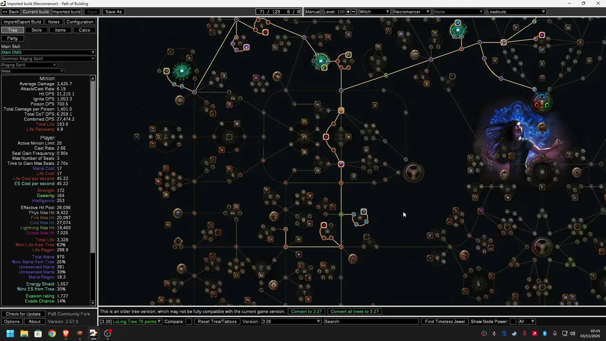Click the microphone tray icon beside Bluetooth
This screenshot has height=341, width=606.
coord(554,333)
